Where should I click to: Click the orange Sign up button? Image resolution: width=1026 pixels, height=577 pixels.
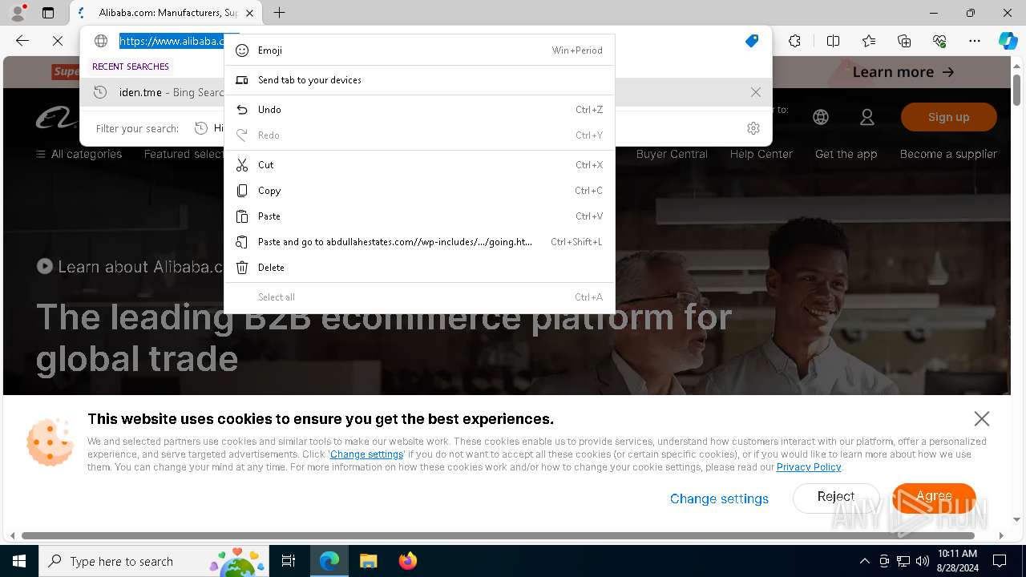pyautogui.click(x=949, y=117)
